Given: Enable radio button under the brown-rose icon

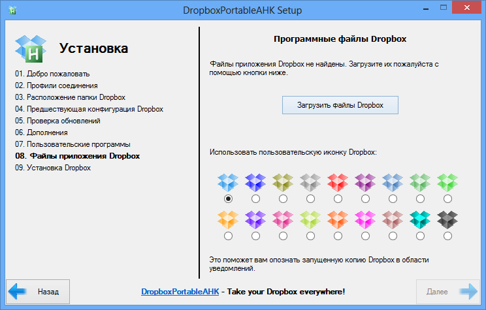Looking at the screenshot, I should click(393, 236).
